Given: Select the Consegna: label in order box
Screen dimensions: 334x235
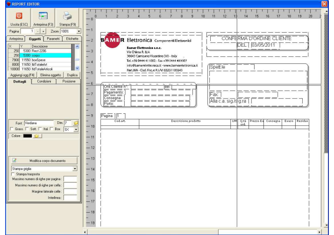Looking at the screenshot, I should (113, 98).
